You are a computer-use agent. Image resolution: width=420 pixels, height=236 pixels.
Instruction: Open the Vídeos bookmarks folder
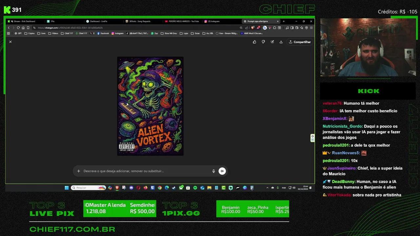tap(53, 33)
